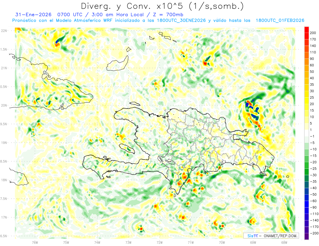Viewport: 319px width, 246px height.
Task: Click the '17N' latitude axis label
Action: coord(4,217)
